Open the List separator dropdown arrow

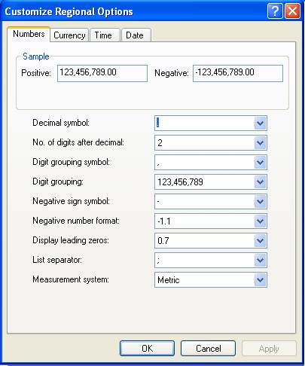click(x=260, y=260)
